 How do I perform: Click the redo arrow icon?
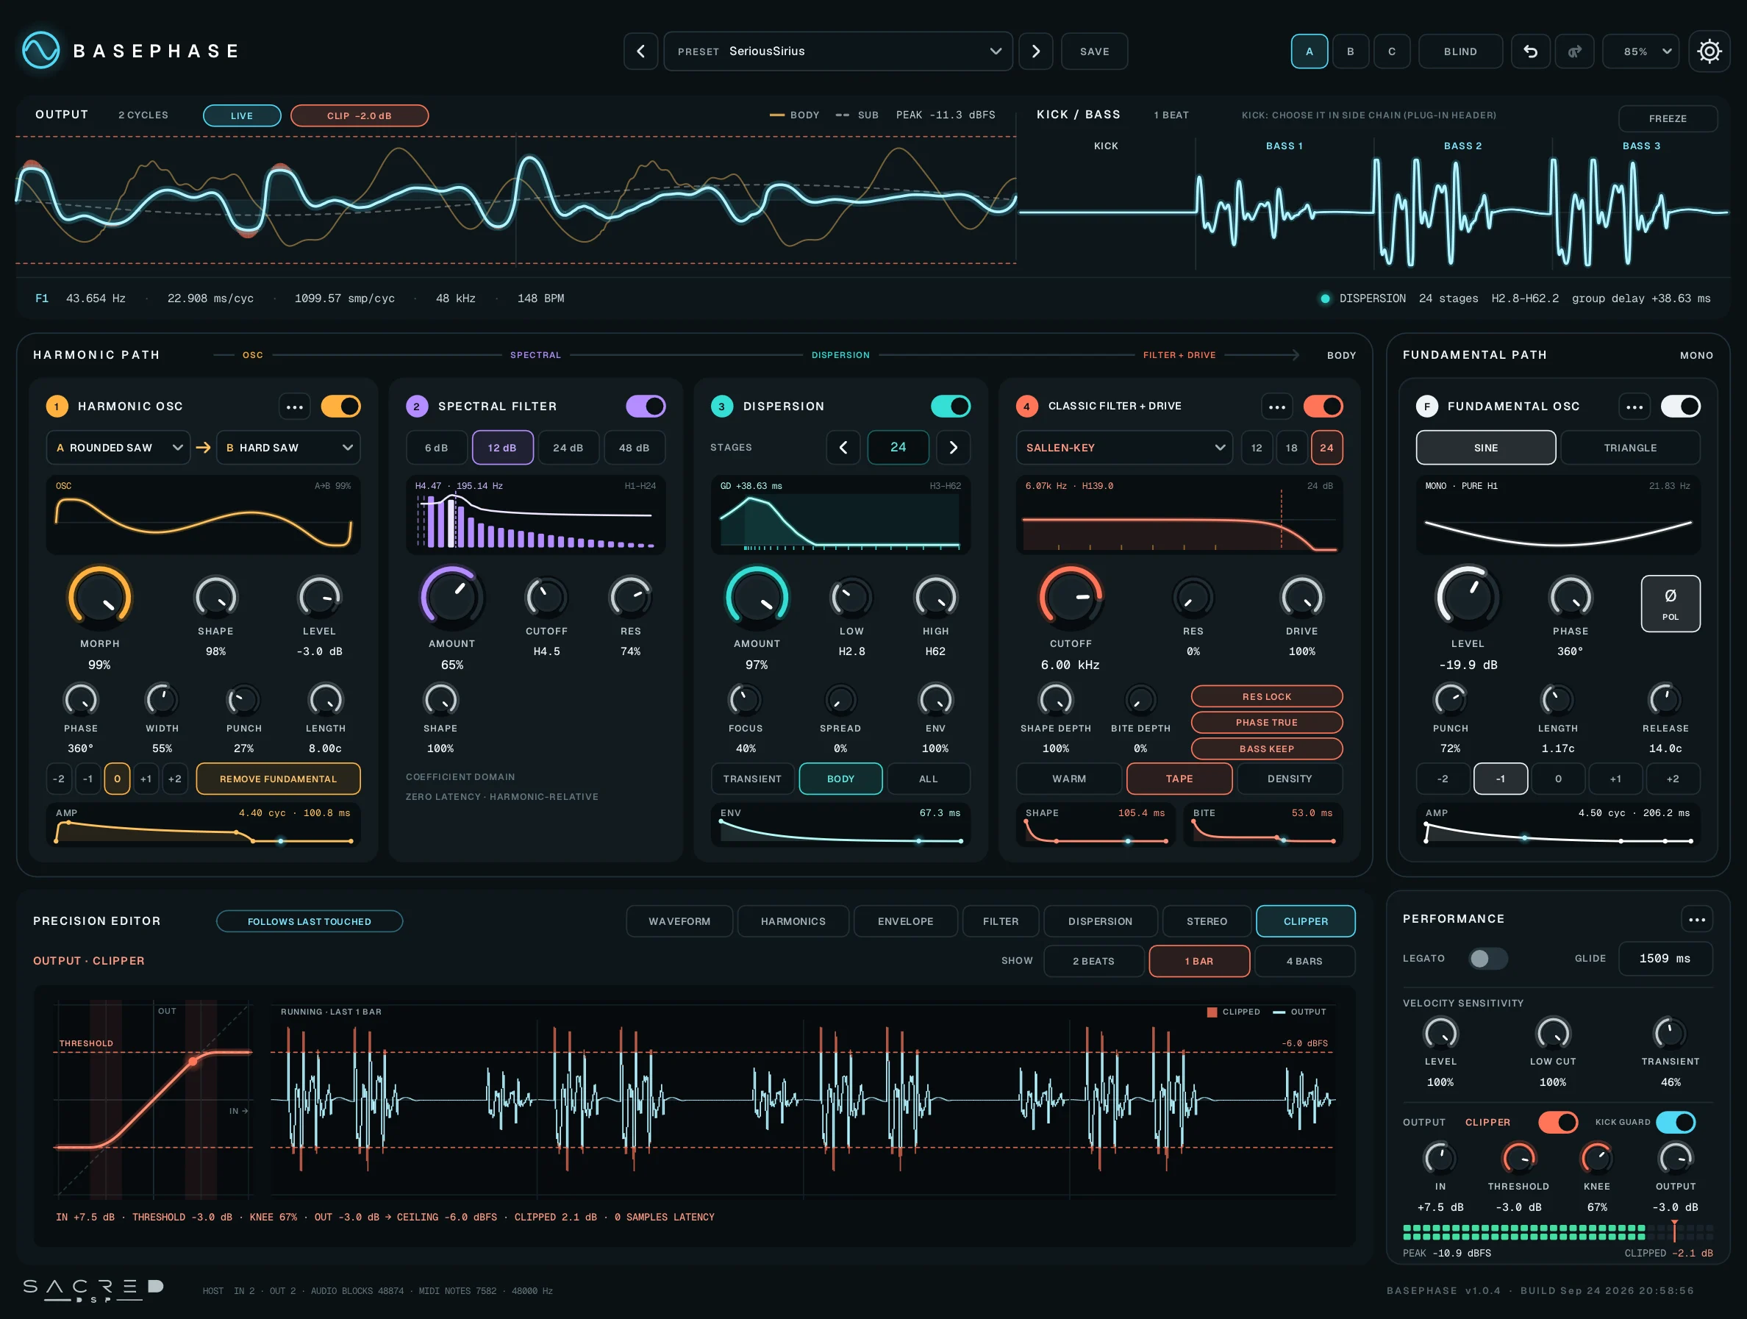(x=1574, y=51)
